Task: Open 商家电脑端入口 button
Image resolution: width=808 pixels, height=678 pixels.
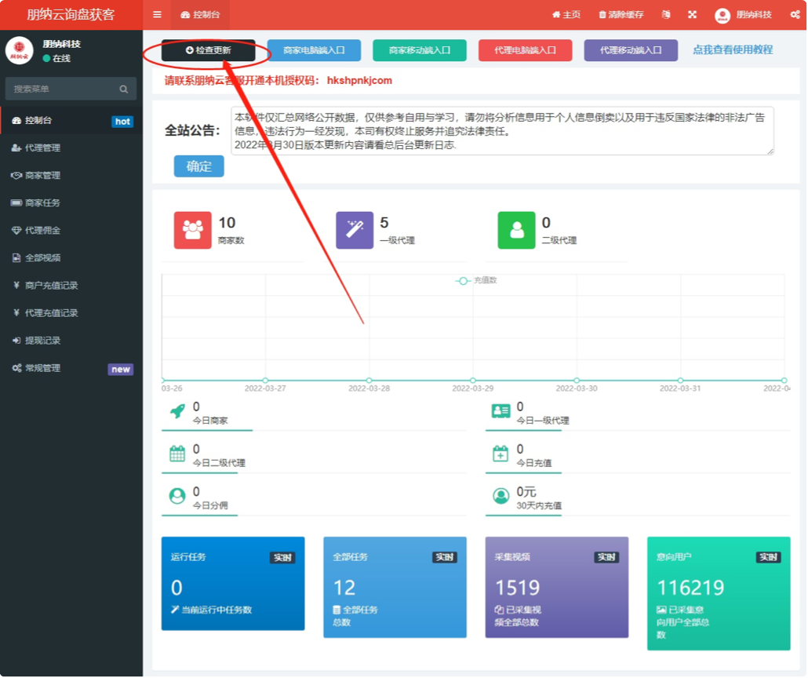Action: point(314,50)
